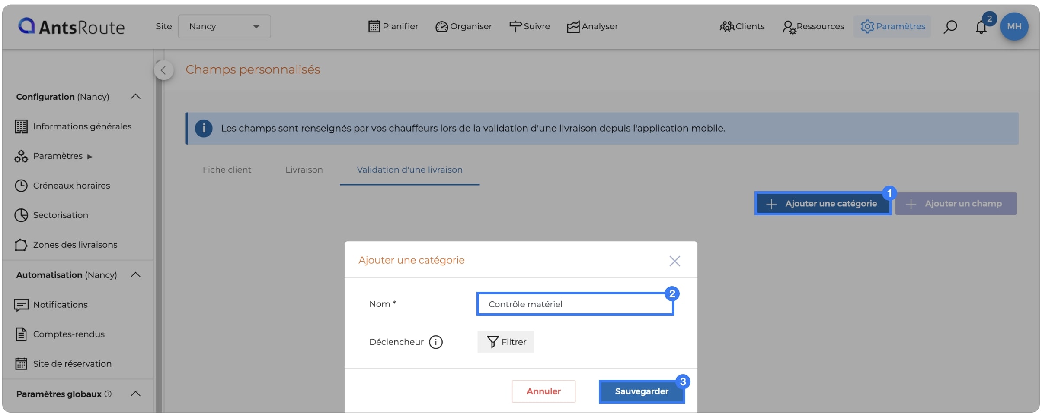Click Sauvegarder to save category
The width and height of the screenshot is (1042, 416).
point(642,391)
